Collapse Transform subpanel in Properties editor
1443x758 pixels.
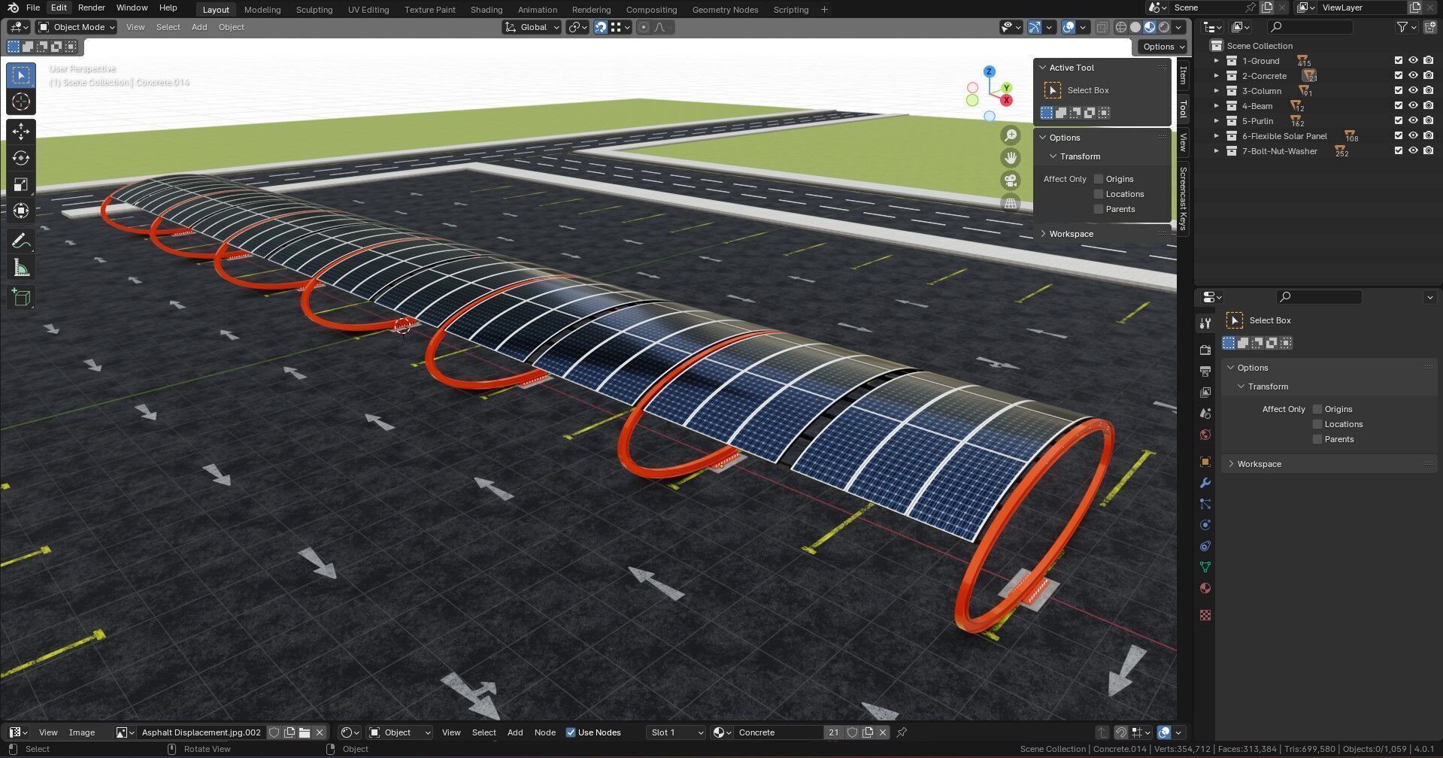1268,387
